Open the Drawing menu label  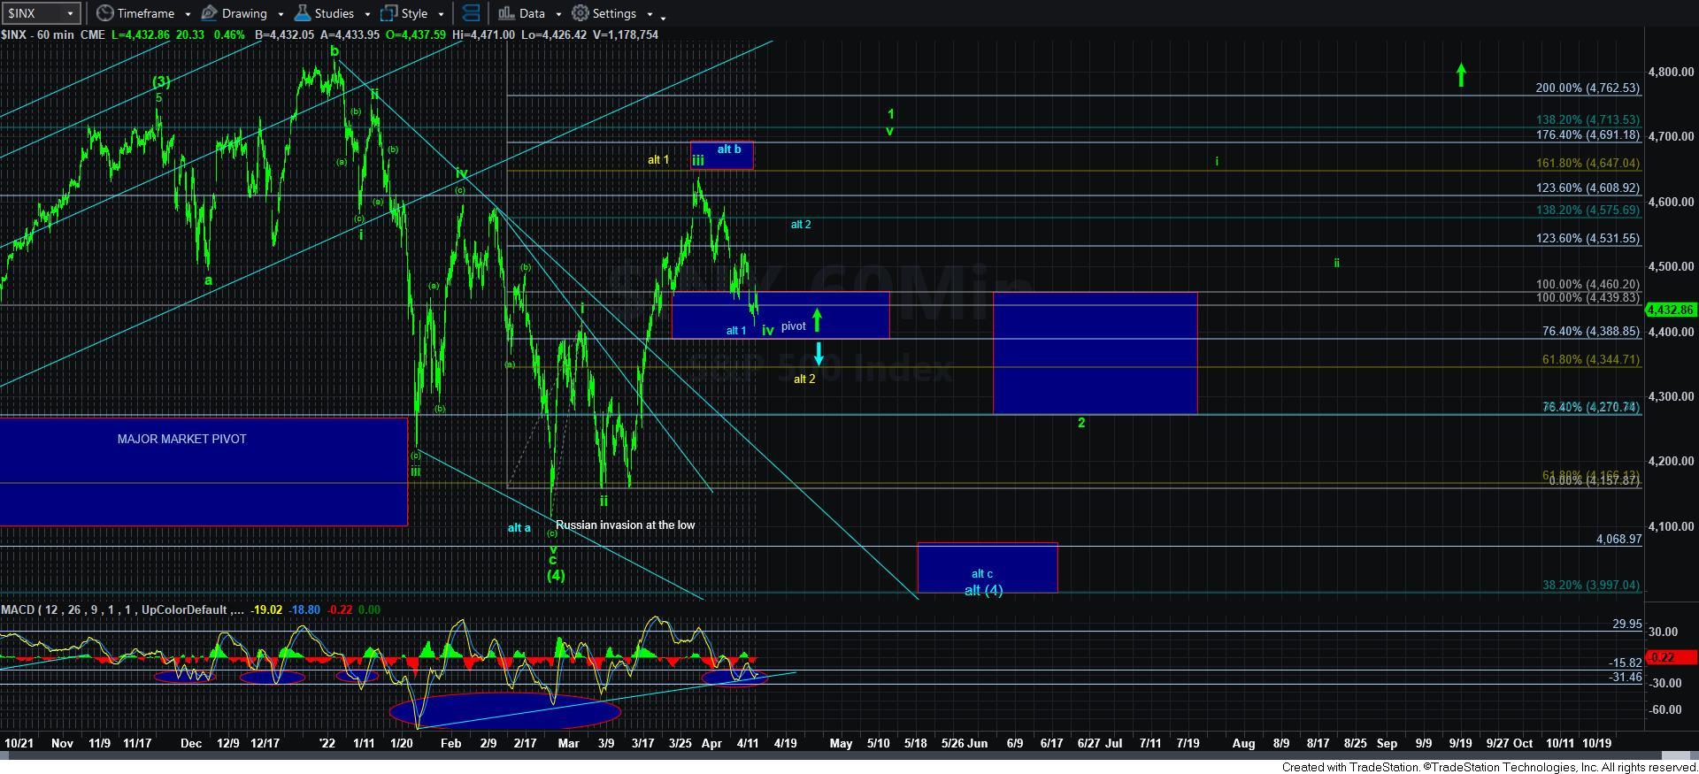coord(244,13)
